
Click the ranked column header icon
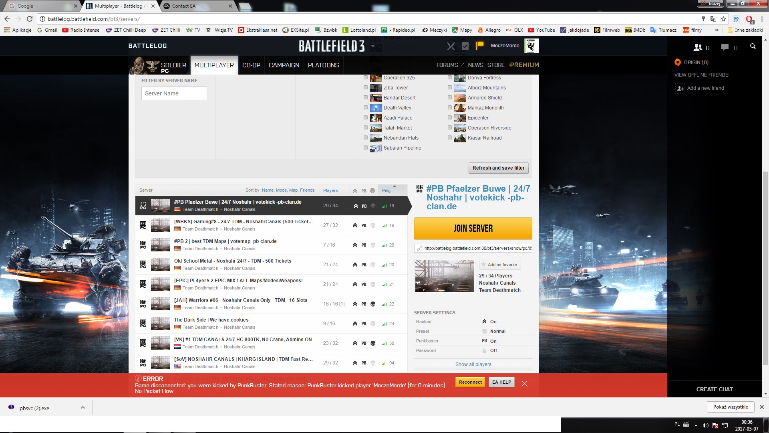(x=355, y=190)
